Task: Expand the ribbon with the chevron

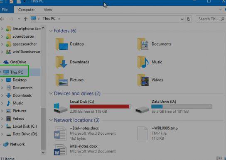Action: click(x=220, y=10)
